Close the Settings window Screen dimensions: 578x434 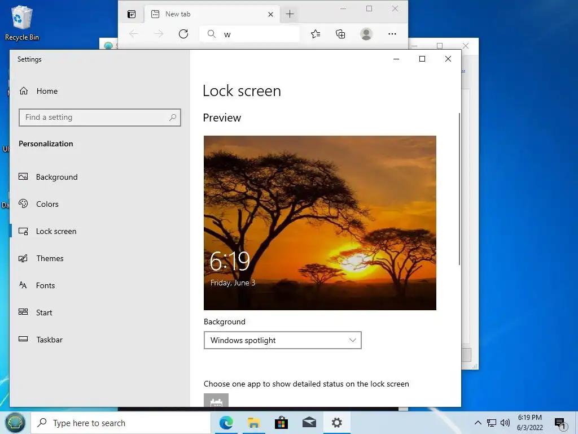tap(448, 59)
